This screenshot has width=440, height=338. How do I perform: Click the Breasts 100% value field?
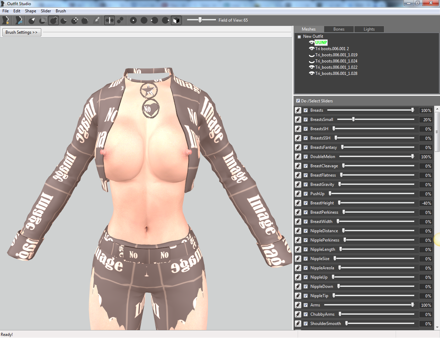coord(426,110)
